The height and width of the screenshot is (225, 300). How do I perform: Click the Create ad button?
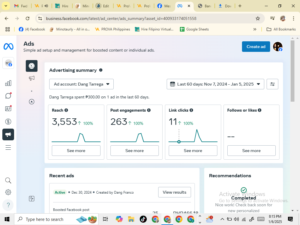coord(256,47)
